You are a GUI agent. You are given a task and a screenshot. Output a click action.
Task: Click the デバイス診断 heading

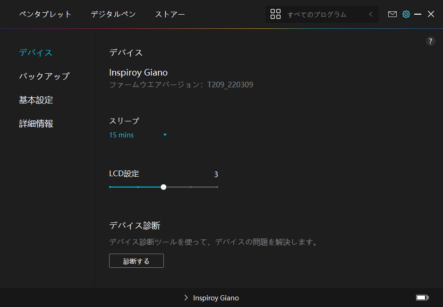click(x=135, y=225)
